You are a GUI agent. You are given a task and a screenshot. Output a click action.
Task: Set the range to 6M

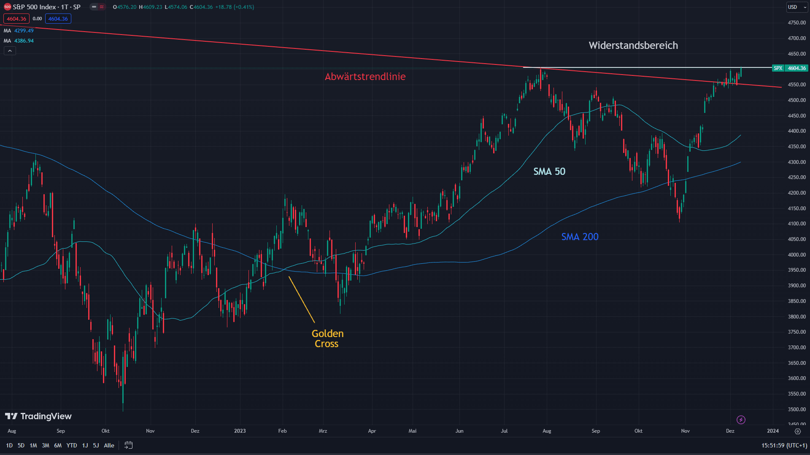click(58, 445)
